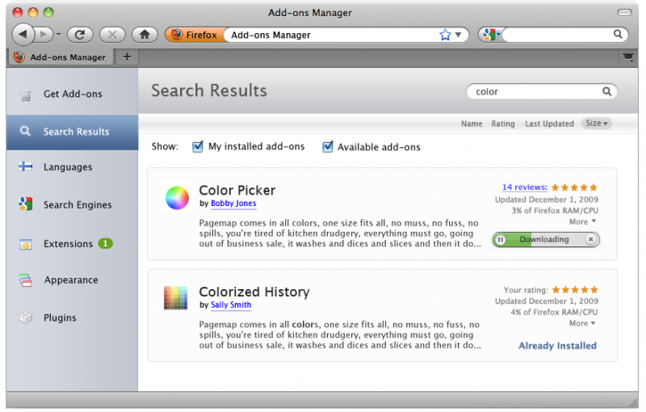Change your star rating for Colorized History
This screenshot has height=412, width=646.
[x=575, y=290]
